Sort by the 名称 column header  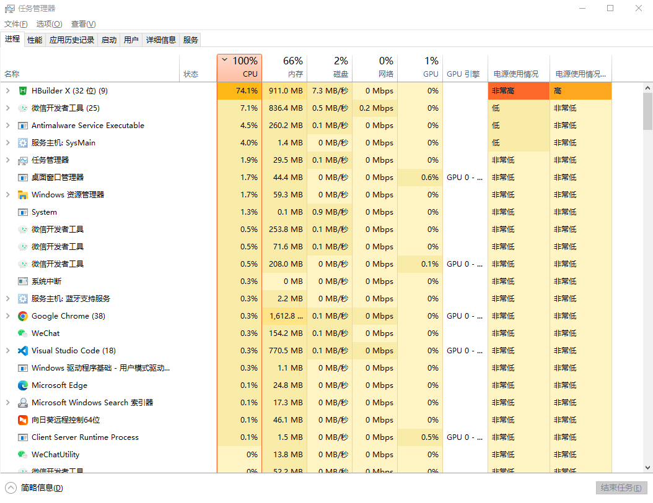(x=90, y=68)
